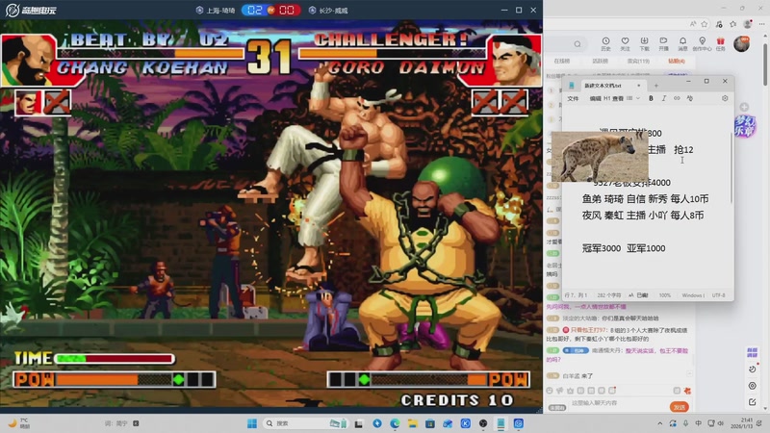Viewport: 770px width, 433px height.
Task: Click 行 7, 列 1 in Notepad status bar
Action: 576,295
